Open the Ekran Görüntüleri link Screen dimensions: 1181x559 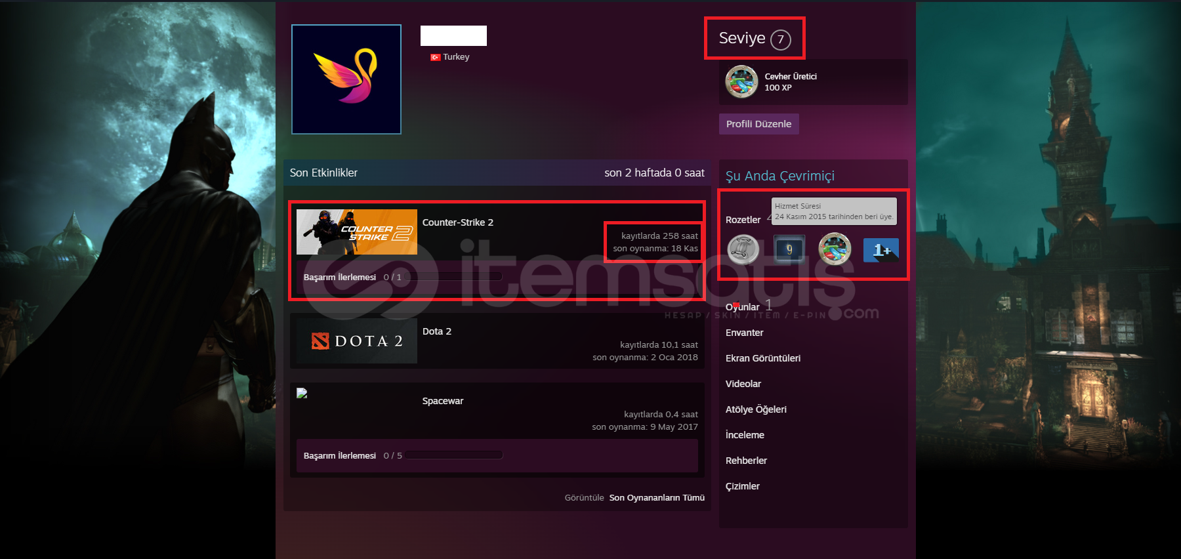763,358
